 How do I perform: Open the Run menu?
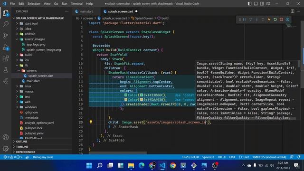pos(65,3)
